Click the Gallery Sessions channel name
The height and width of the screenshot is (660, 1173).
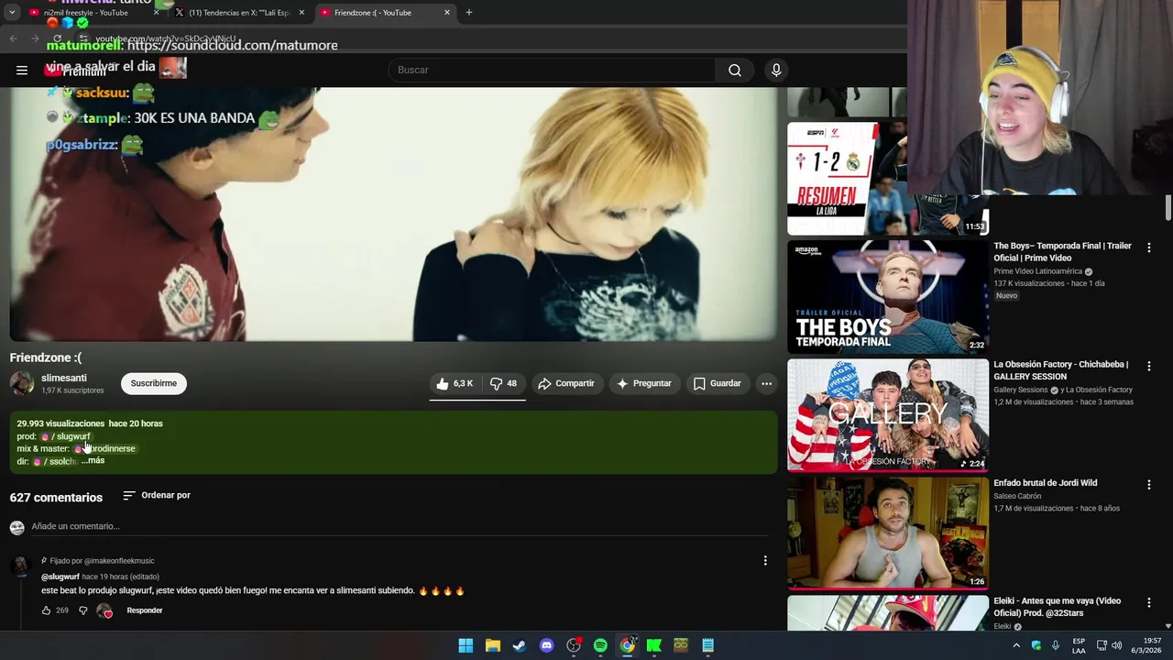1020,390
